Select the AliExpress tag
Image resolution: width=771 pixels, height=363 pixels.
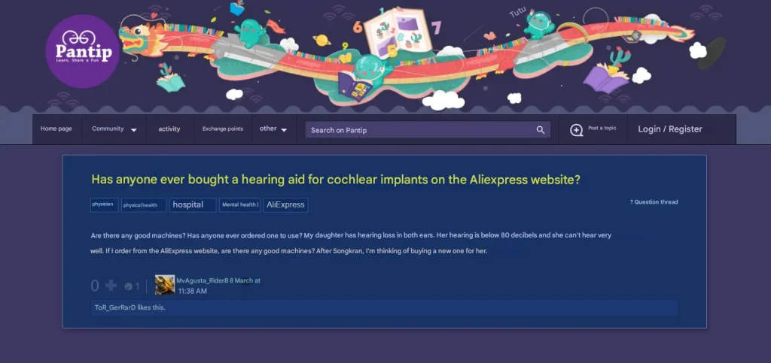click(285, 205)
